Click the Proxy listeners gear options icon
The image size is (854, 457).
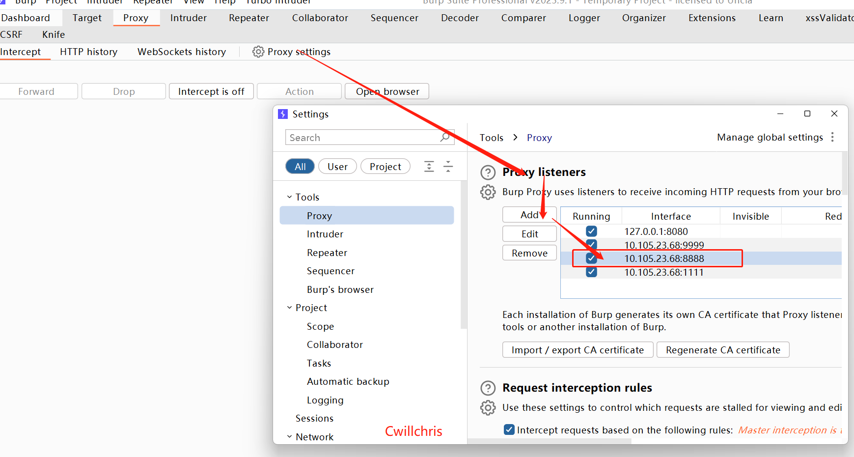[488, 192]
